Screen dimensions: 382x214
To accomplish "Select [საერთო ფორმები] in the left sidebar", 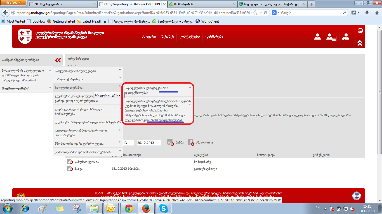I will 15,89.
